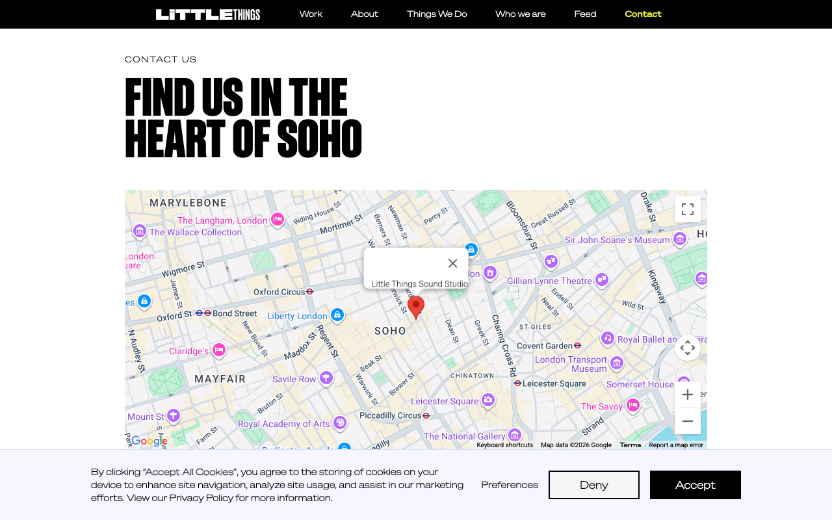This screenshot has height=520, width=832.
Task: Click the Liberty London shop marker icon
Action: pos(337,315)
